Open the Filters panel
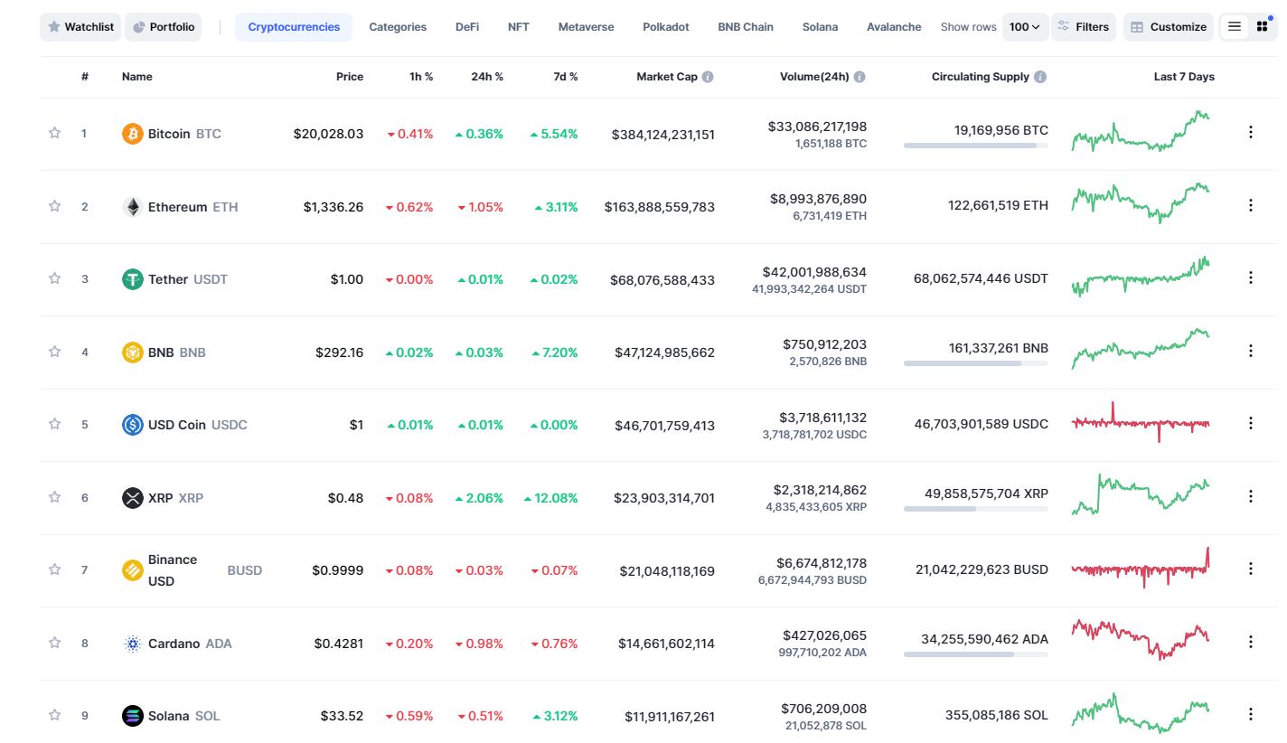This screenshot has width=1287, height=743. tap(1084, 27)
